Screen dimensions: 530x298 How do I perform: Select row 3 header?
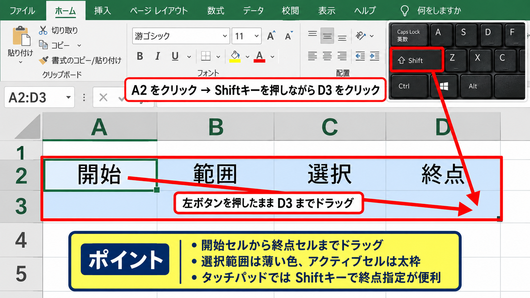[21, 206]
